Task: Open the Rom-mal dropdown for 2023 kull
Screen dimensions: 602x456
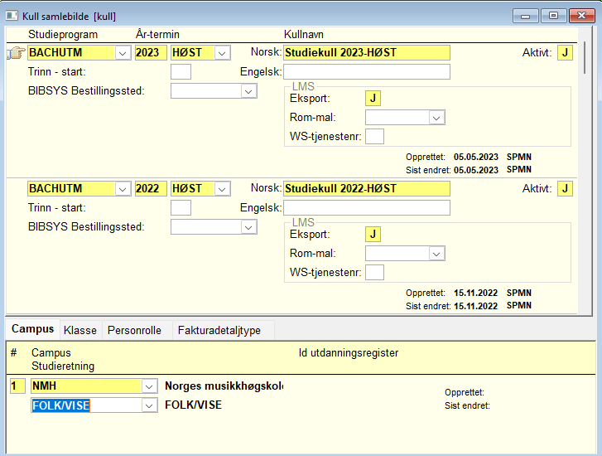Action: pos(436,118)
